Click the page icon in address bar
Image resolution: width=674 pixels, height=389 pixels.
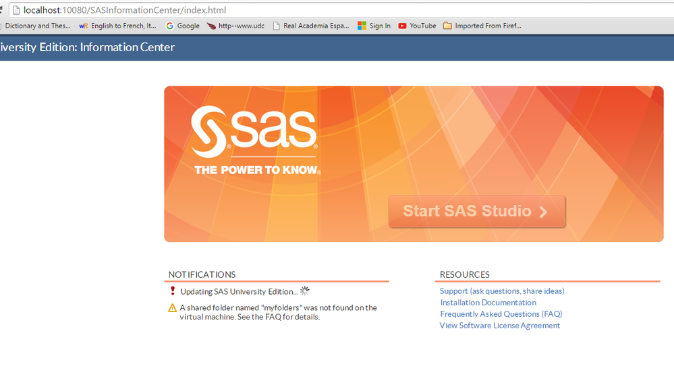pos(16,10)
